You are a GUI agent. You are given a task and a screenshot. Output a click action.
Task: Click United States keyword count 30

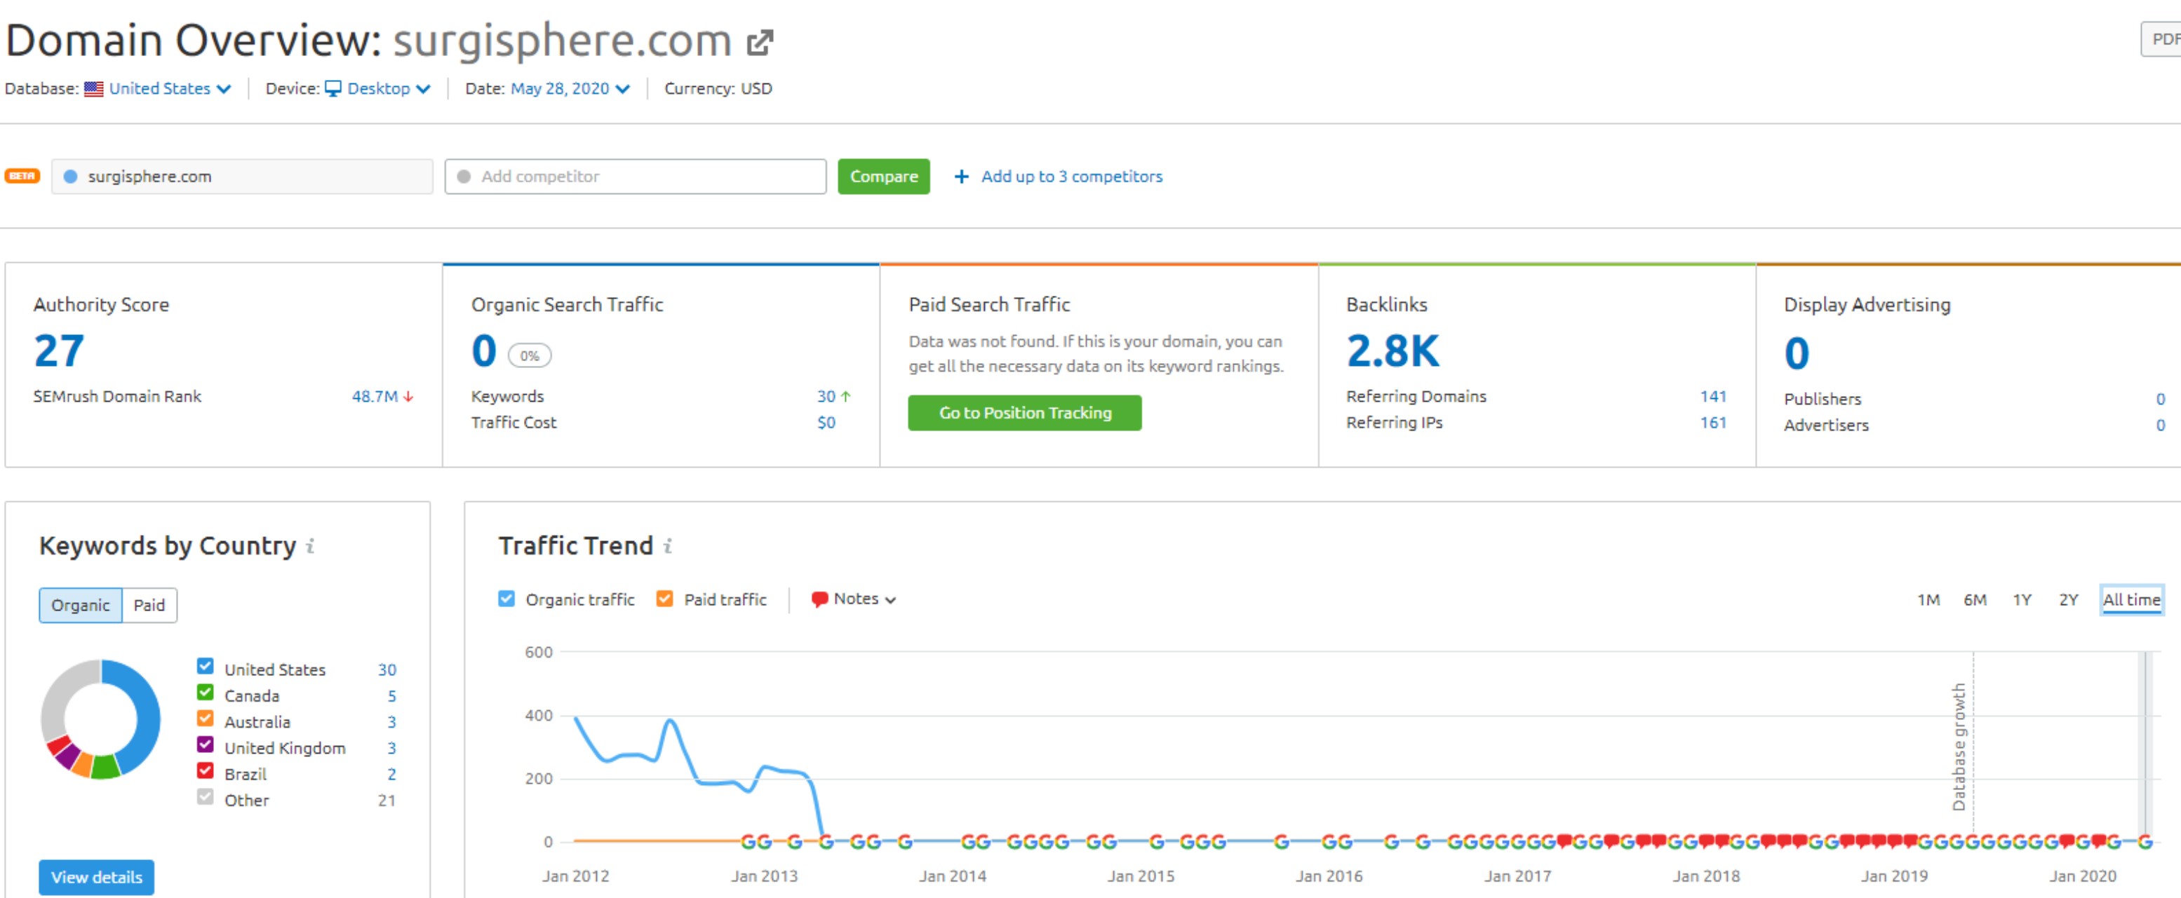[x=387, y=670]
